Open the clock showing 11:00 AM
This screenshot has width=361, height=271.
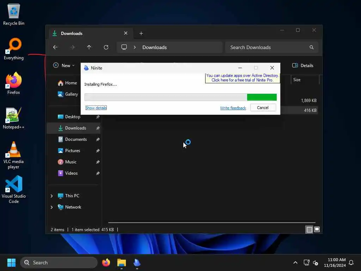pyautogui.click(x=335, y=263)
